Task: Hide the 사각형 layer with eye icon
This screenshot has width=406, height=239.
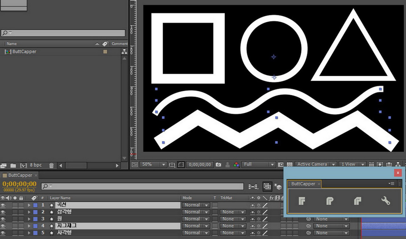Action: coord(3,233)
